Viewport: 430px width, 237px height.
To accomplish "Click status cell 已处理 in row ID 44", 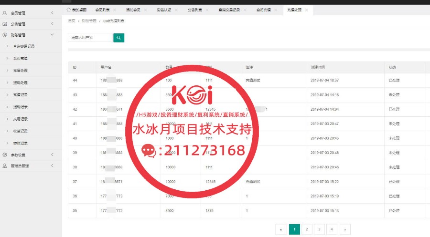I will click(x=394, y=81).
